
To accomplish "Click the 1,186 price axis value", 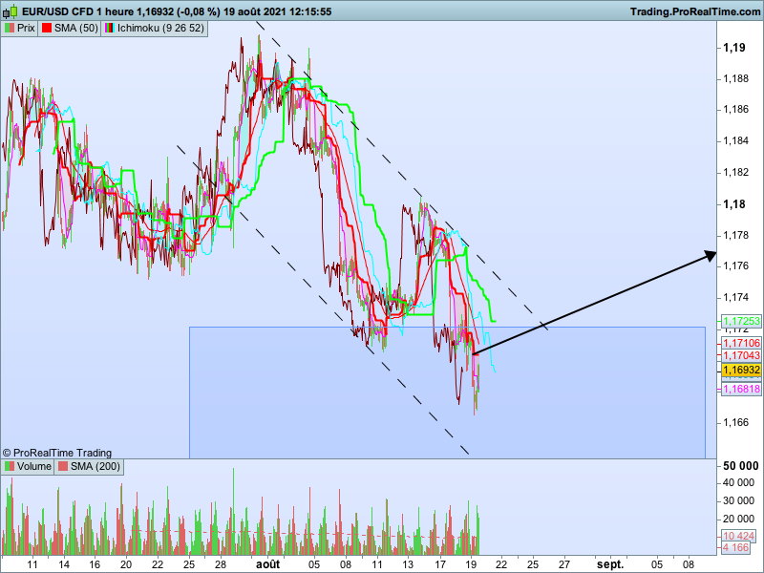I will (x=735, y=110).
